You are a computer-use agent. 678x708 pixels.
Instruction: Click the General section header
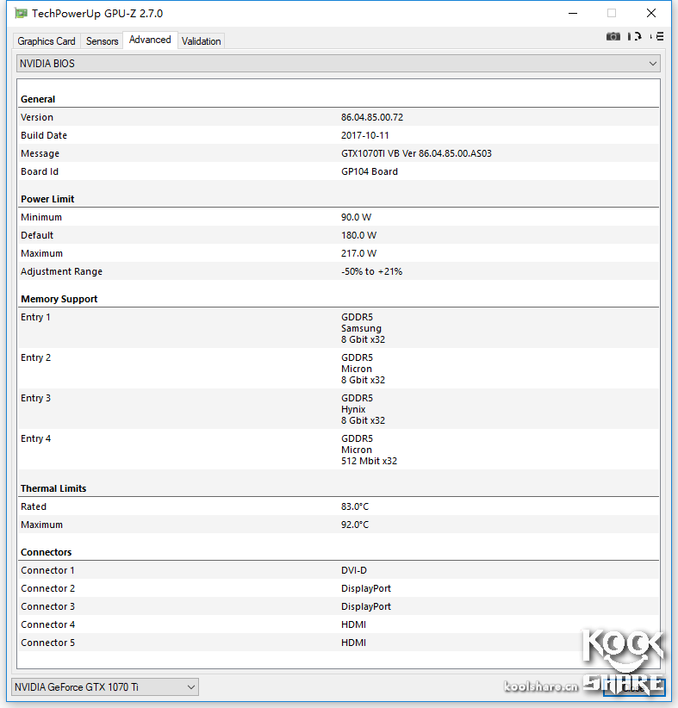click(x=38, y=99)
